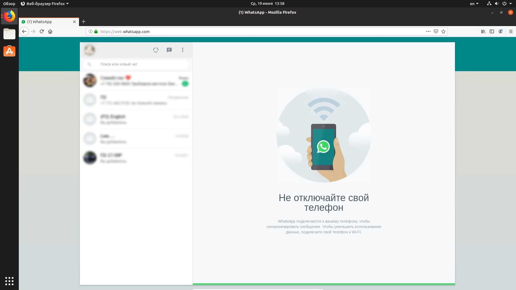
Task: Open the chat with red heart emoji
Action: 136,81
